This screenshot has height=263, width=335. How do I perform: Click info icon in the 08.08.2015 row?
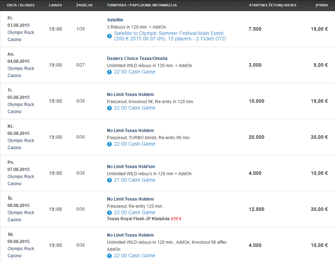pyautogui.click(x=109, y=213)
